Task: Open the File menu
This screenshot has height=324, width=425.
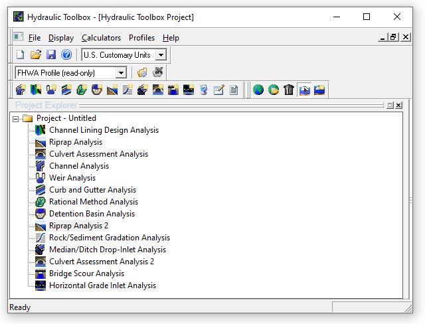Action: tap(35, 38)
